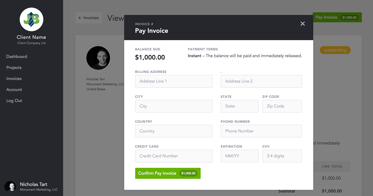Open Dashboard from sidebar
This screenshot has width=373, height=196.
click(x=17, y=57)
